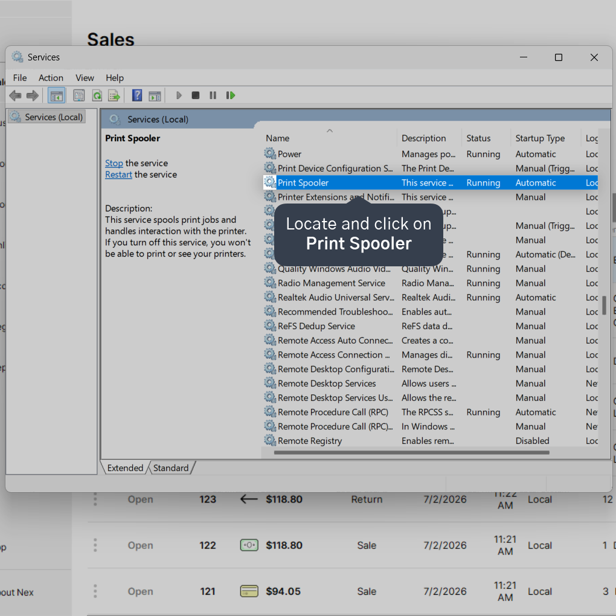Click the Stop Service square icon
Screen dimensions: 616x616
pos(196,95)
